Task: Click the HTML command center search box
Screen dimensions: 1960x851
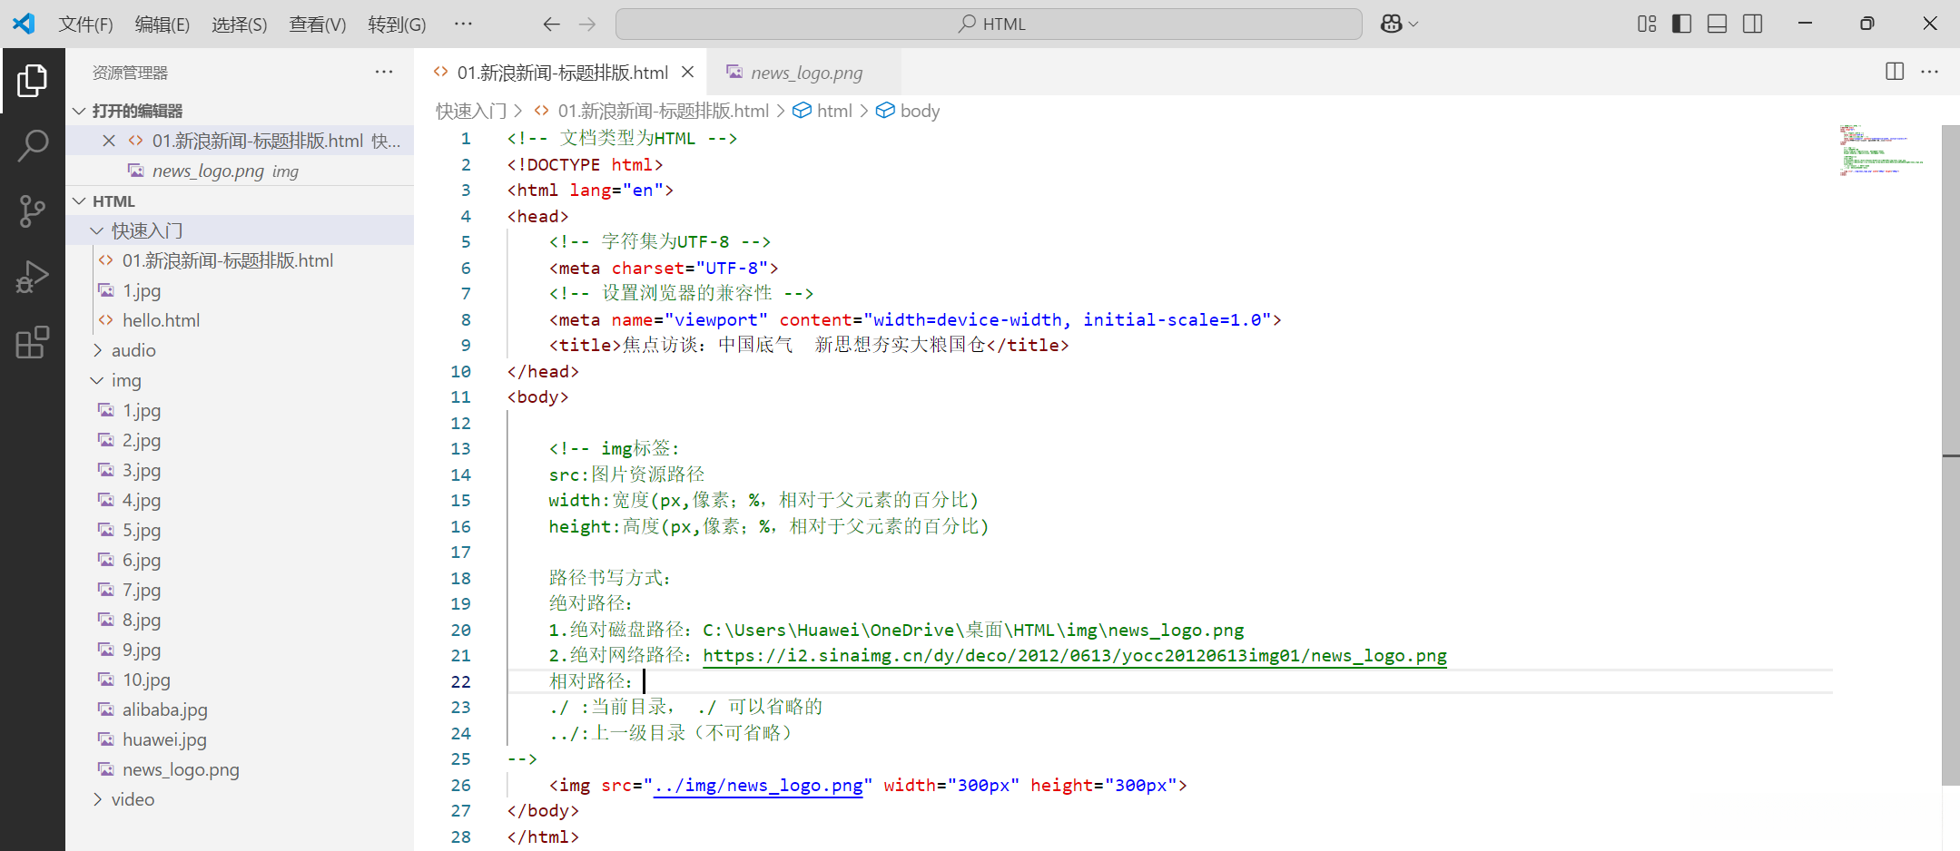Action: point(989,24)
